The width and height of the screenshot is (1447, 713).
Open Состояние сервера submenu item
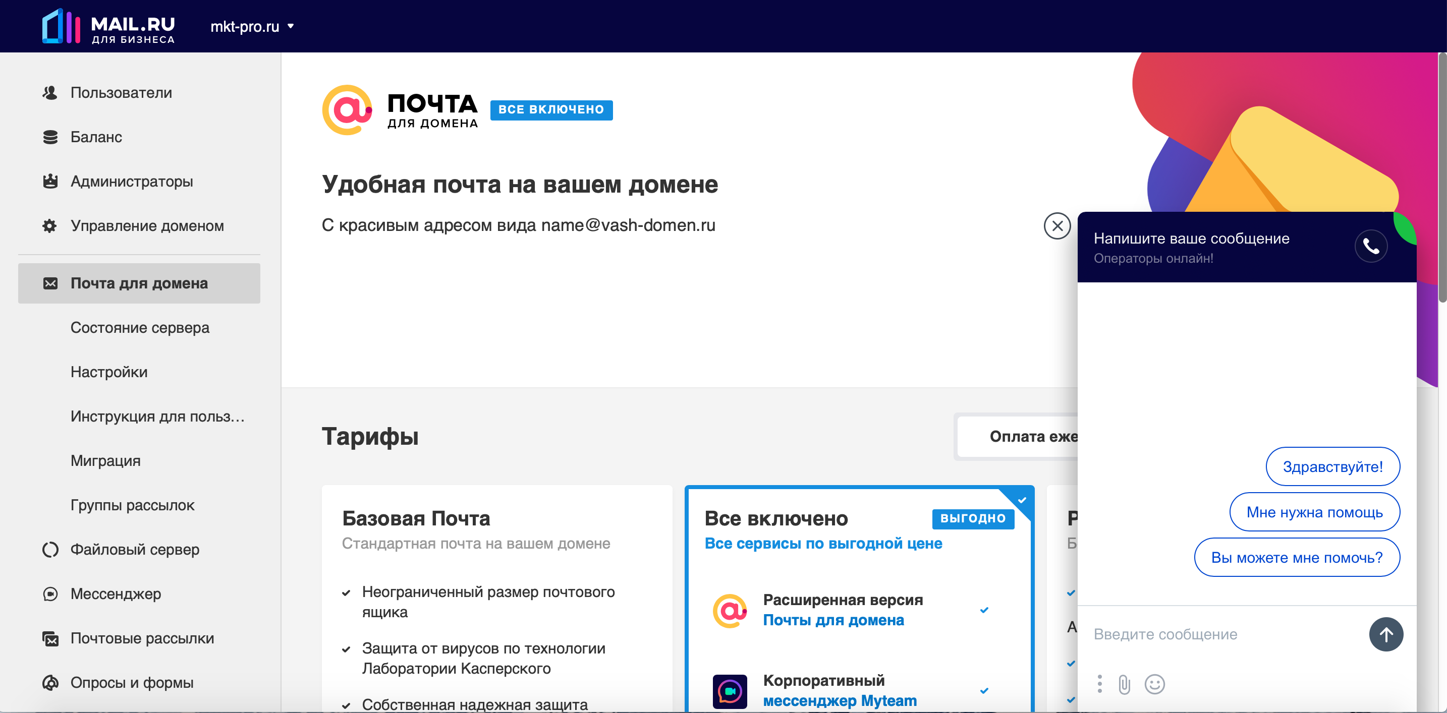(x=140, y=328)
